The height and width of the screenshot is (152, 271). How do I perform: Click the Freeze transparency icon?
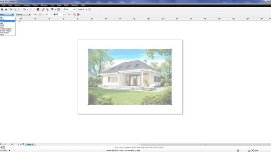(x=69, y=14)
